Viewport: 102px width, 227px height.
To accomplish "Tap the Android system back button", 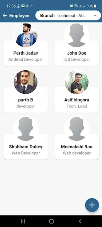I will click(80, 221).
